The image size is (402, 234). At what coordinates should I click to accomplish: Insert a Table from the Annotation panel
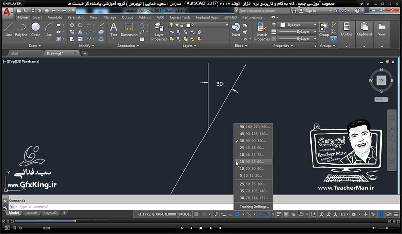[142, 39]
